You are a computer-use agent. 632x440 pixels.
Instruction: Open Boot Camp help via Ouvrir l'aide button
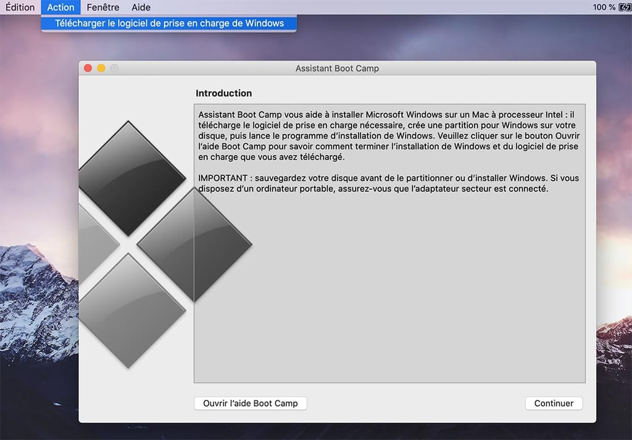(251, 404)
